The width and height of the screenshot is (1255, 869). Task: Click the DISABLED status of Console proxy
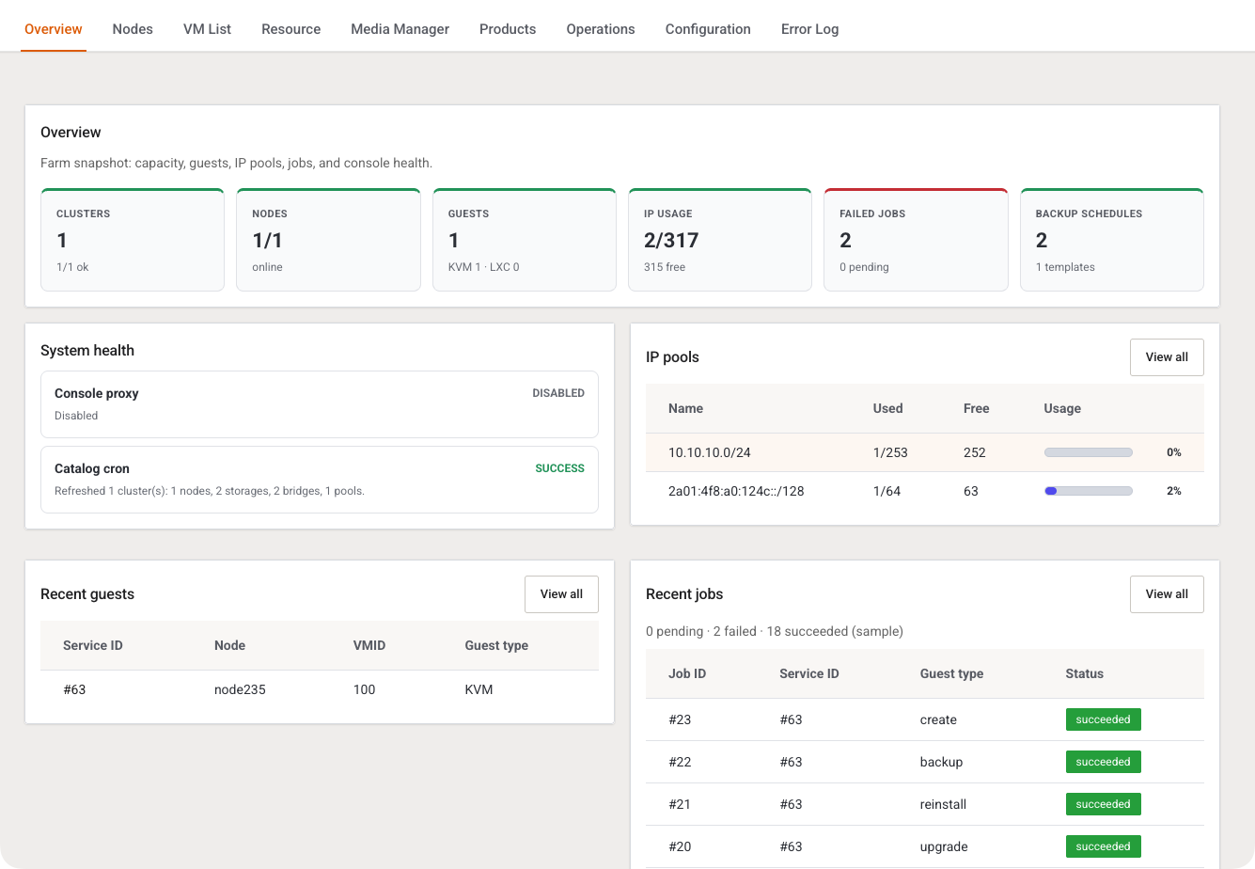(558, 393)
